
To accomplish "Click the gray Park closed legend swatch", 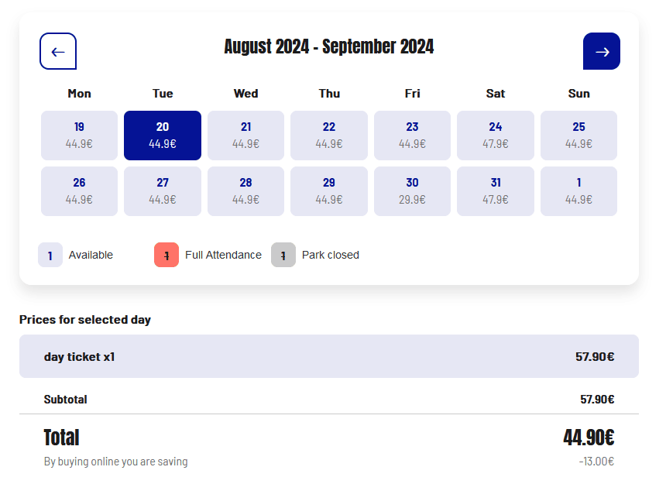I will (x=283, y=255).
